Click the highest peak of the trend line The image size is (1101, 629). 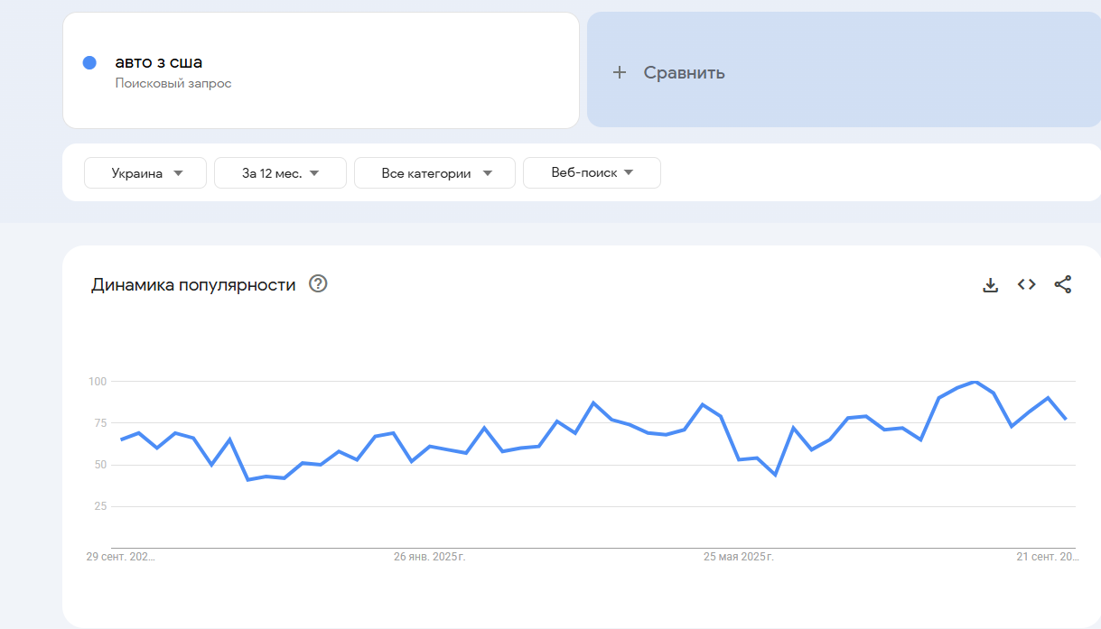pyautogui.click(x=975, y=382)
